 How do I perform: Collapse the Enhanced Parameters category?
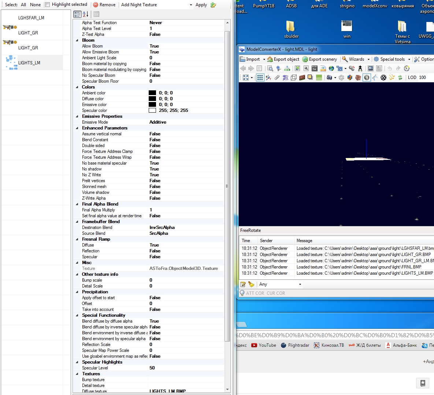[x=77, y=128]
